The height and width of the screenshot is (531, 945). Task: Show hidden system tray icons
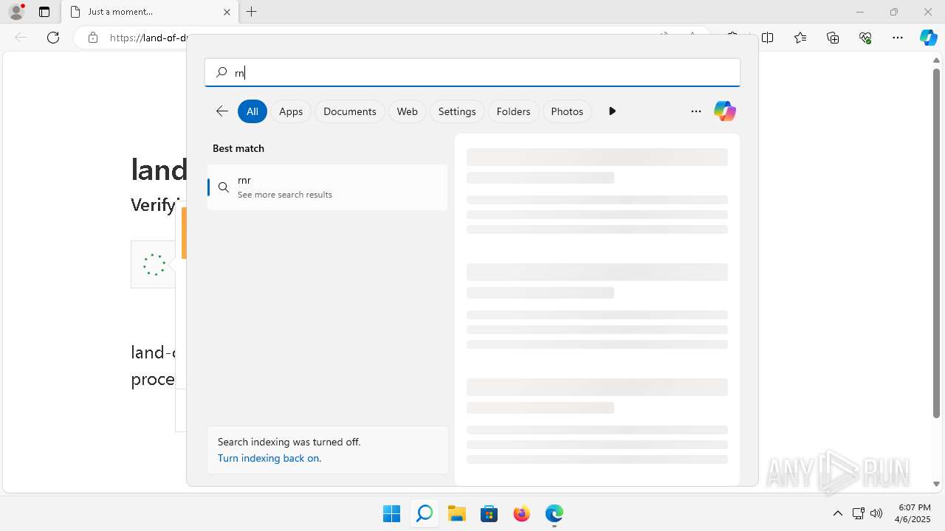click(x=837, y=513)
